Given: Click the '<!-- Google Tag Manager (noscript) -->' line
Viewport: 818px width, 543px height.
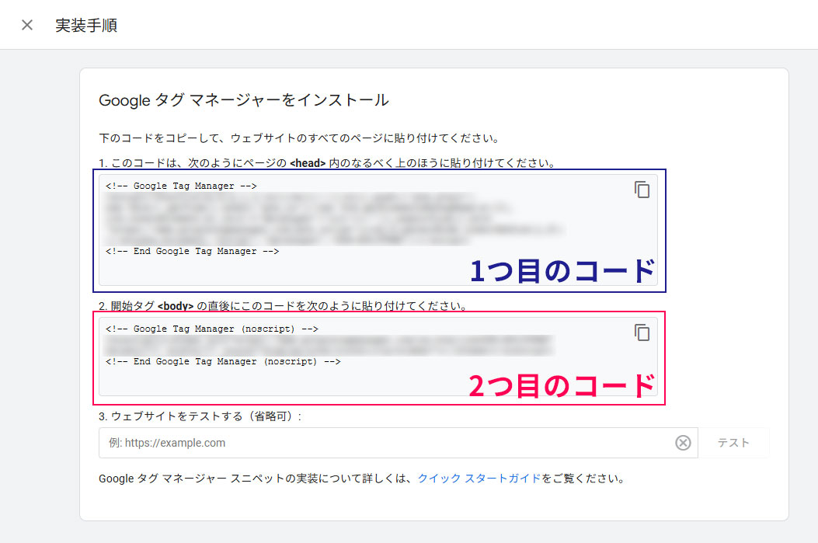Looking at the screenshot, I should (212, 329).
